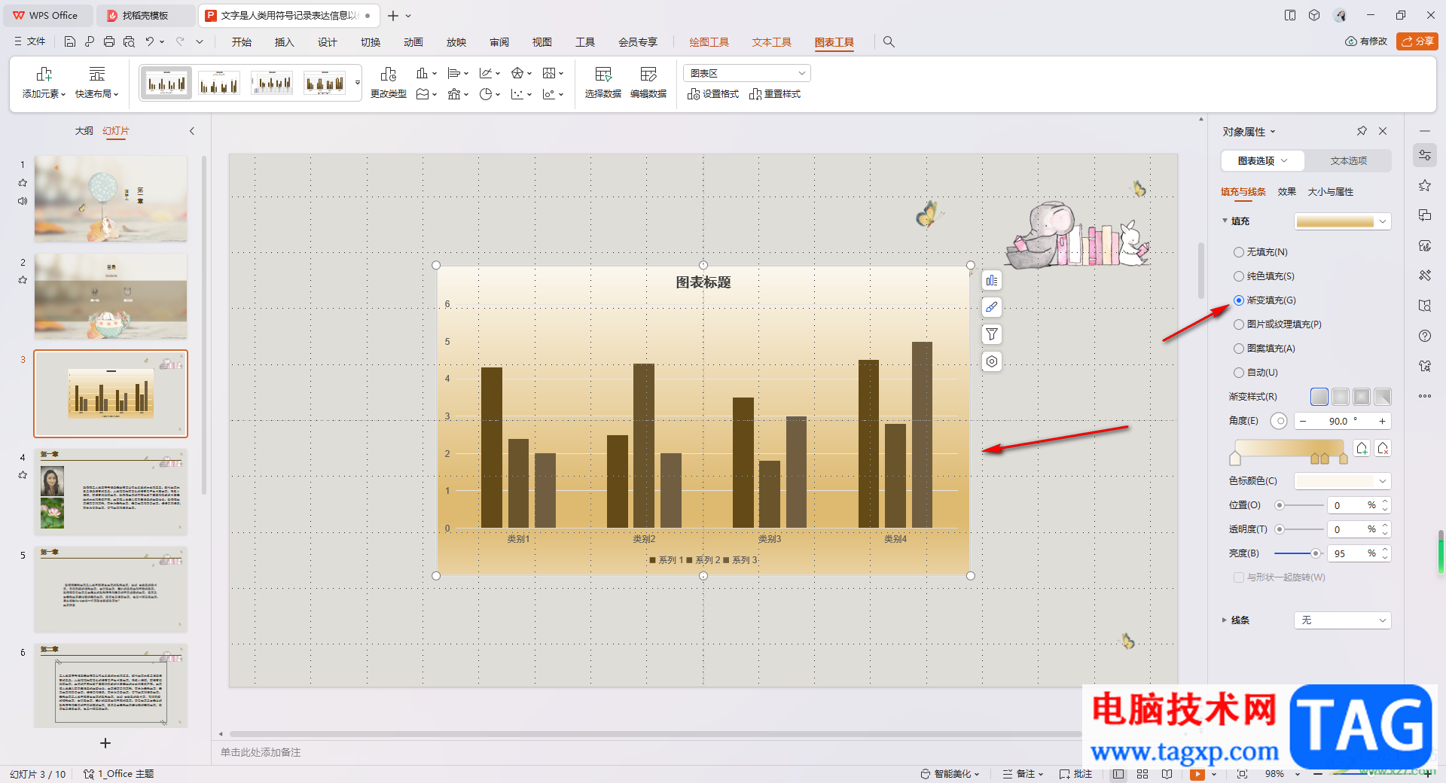Open the Drawing Tools (绘图工具) tab
This screenshot has height=783, width=1446.
pyautogui.click(x=709, y=42)
